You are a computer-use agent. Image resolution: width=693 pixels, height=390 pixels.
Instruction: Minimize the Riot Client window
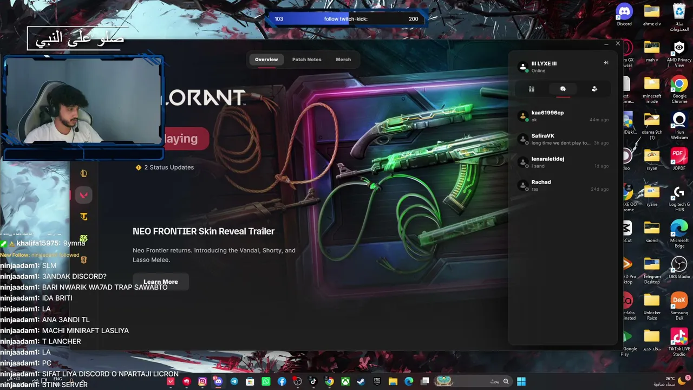point(606,44)
